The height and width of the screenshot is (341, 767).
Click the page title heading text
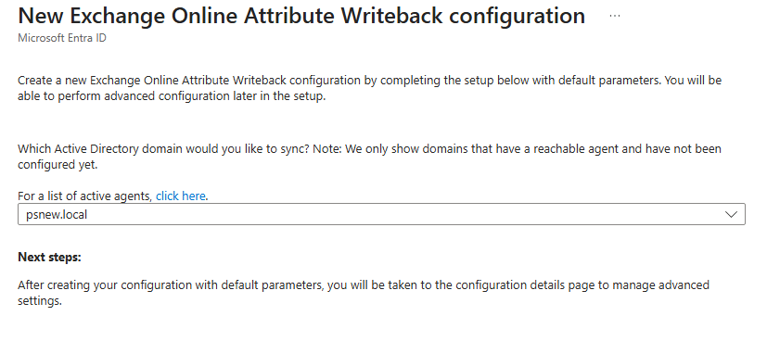click(x=301, y=16)
